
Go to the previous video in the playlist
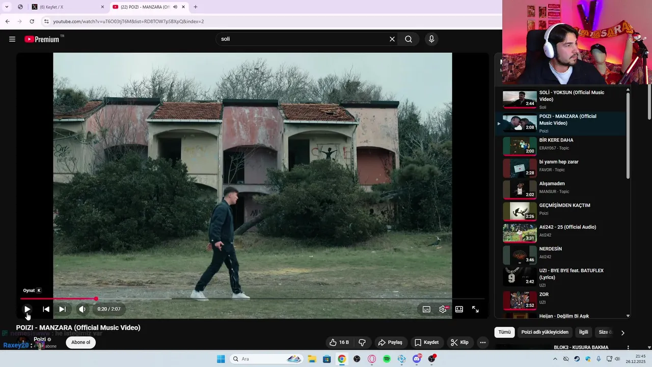(46, 309)
